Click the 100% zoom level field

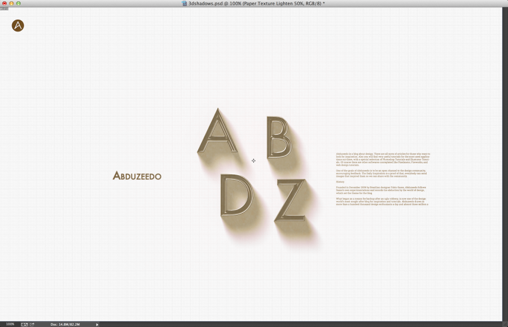click(x=10, y=324)
